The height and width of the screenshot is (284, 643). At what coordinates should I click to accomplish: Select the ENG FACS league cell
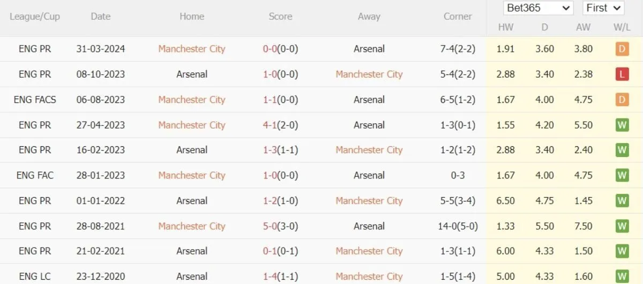(x=35, y=100)
